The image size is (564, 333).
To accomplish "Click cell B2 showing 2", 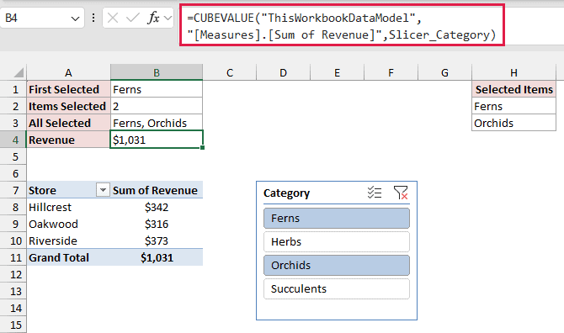I will point(157,106).
